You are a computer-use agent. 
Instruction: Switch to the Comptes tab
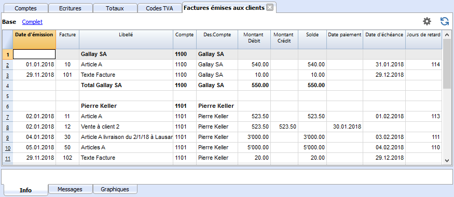[25, 8]
